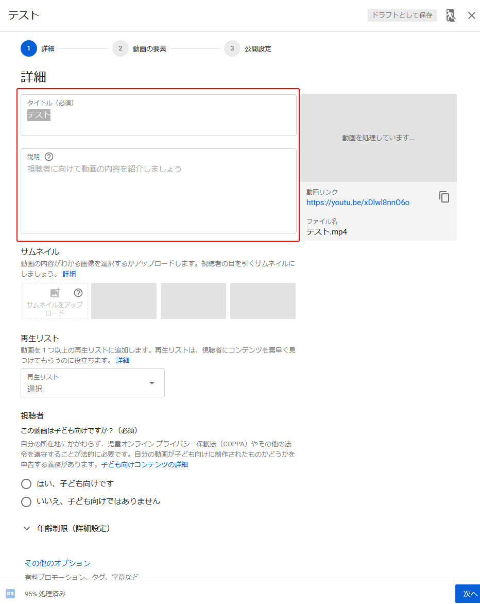Expand the 年齢制限（詳細設定）section
Viewport: 480px width, 604px height.
(67, 529)
